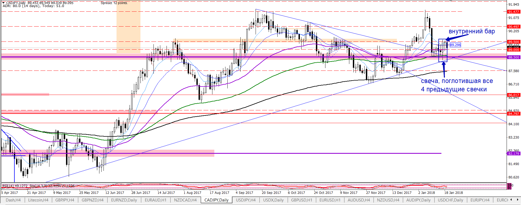Select the GBPUSD,H1 chart tab
Screen dimensions: 521x205
[302, 200]
